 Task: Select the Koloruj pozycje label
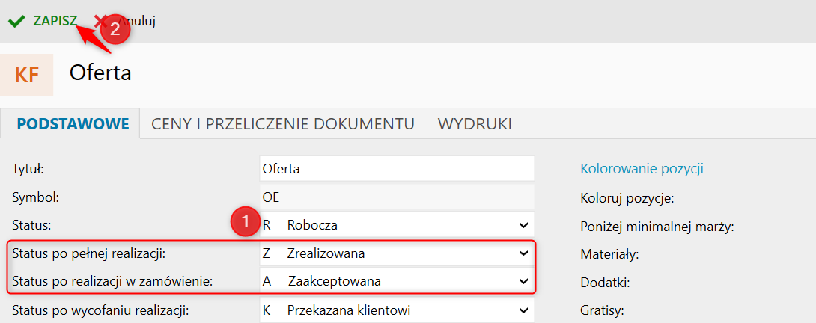coord(627,198)
